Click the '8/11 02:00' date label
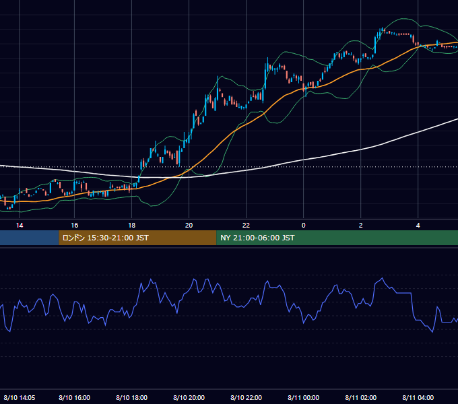458x404 pixels. pyautogui.click(x=361, y=397)
